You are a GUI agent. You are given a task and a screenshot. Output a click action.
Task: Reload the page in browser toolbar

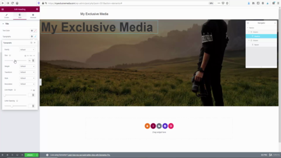[12, 3]
